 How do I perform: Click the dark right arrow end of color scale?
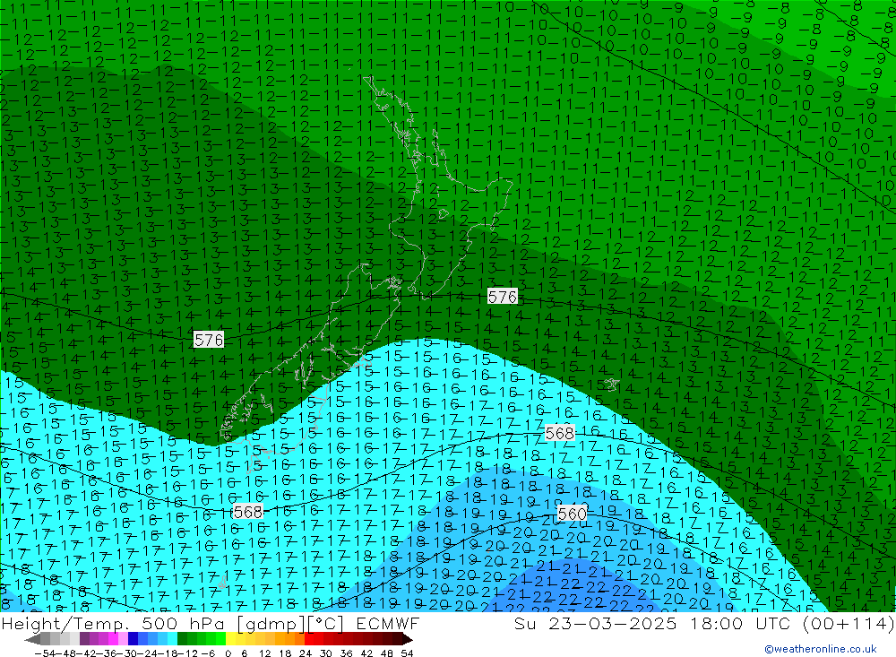(408, 638)
